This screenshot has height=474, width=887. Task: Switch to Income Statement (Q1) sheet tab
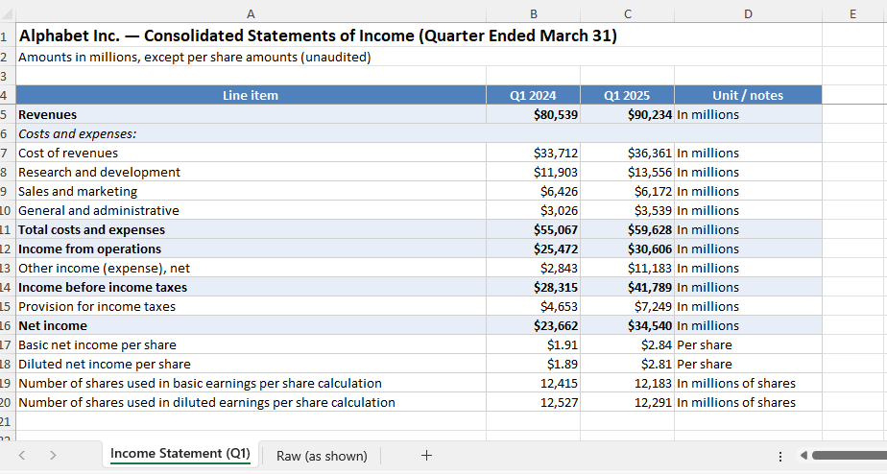180,454
